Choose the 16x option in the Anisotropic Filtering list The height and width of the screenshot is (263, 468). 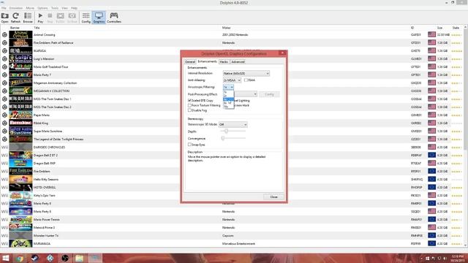pyautogui.click(x=228, y=107)
